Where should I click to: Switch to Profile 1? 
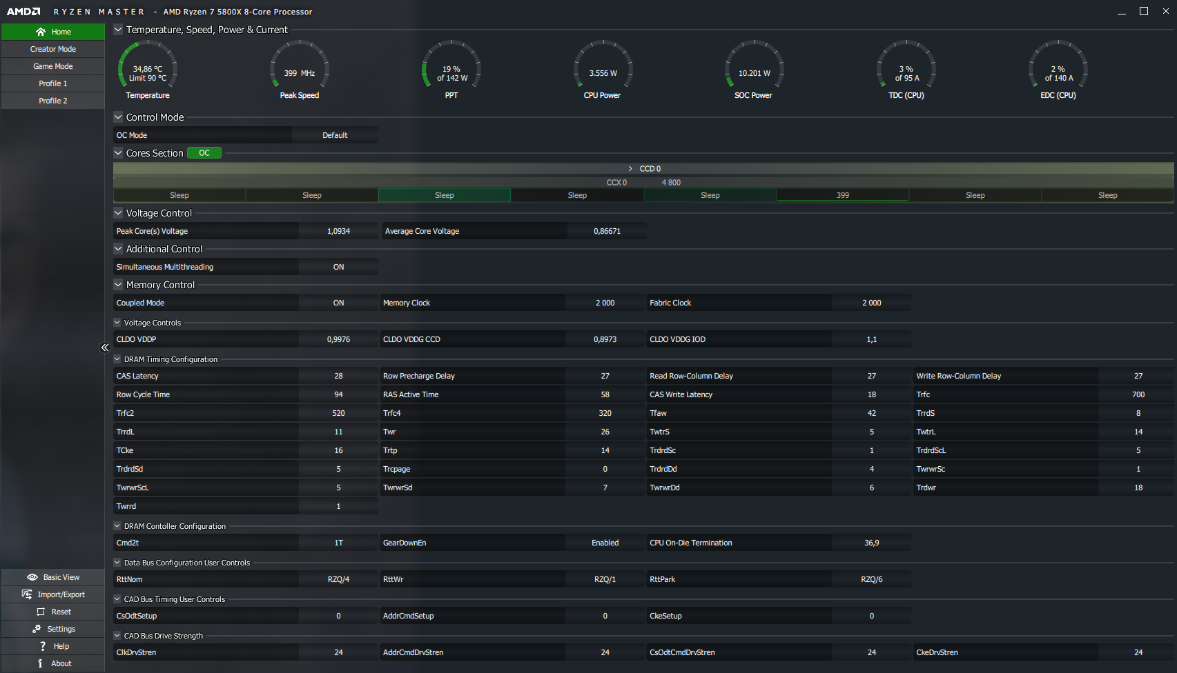[x=53, y=83]
